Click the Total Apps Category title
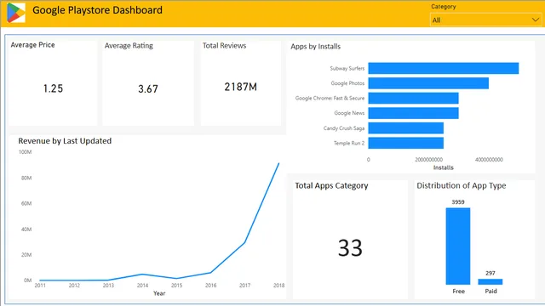545x306 pixels. (331, 185)
